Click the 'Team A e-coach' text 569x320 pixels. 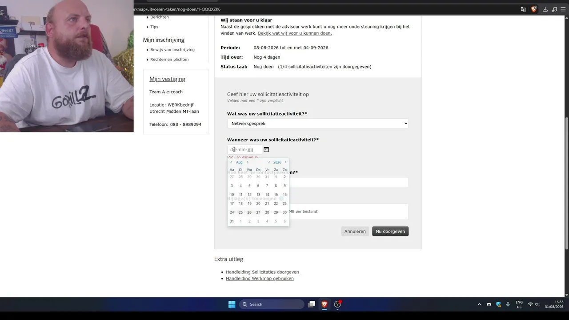point(166,92)
